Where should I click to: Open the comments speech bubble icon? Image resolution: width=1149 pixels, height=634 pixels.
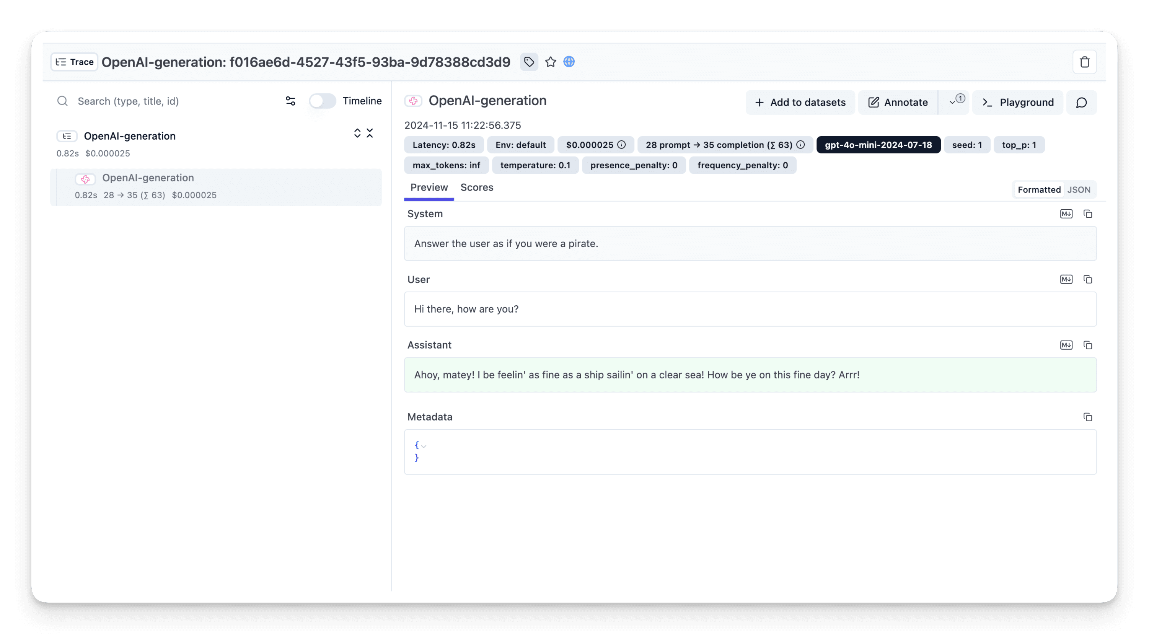[1081, 103]
